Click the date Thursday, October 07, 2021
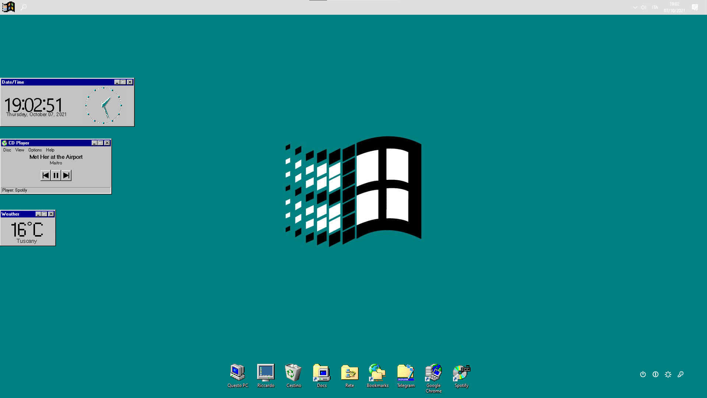 tap(36, 115)
